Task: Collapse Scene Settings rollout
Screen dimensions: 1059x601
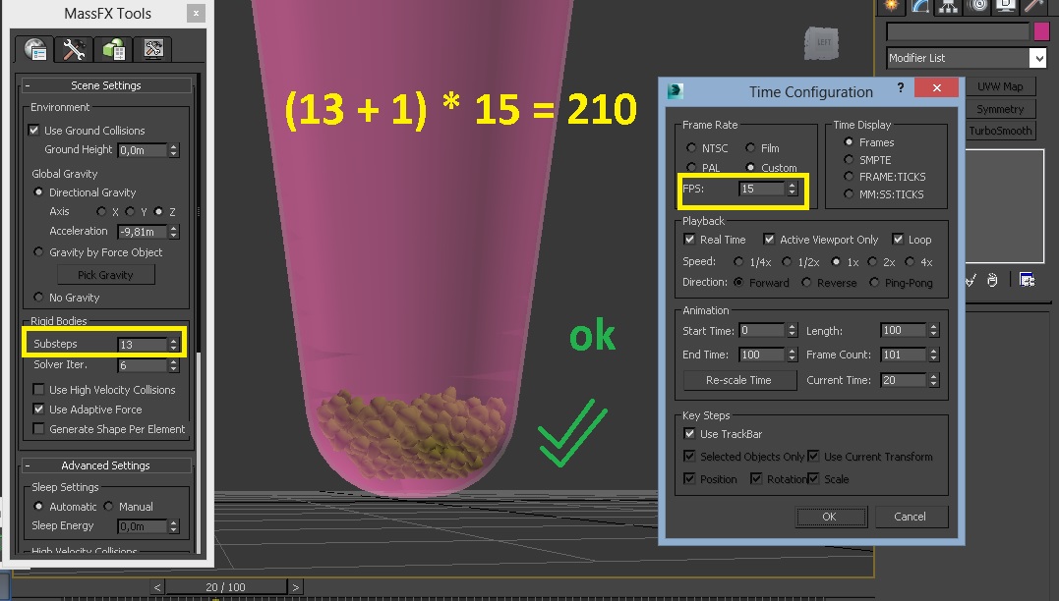Action: click(27, 85)
